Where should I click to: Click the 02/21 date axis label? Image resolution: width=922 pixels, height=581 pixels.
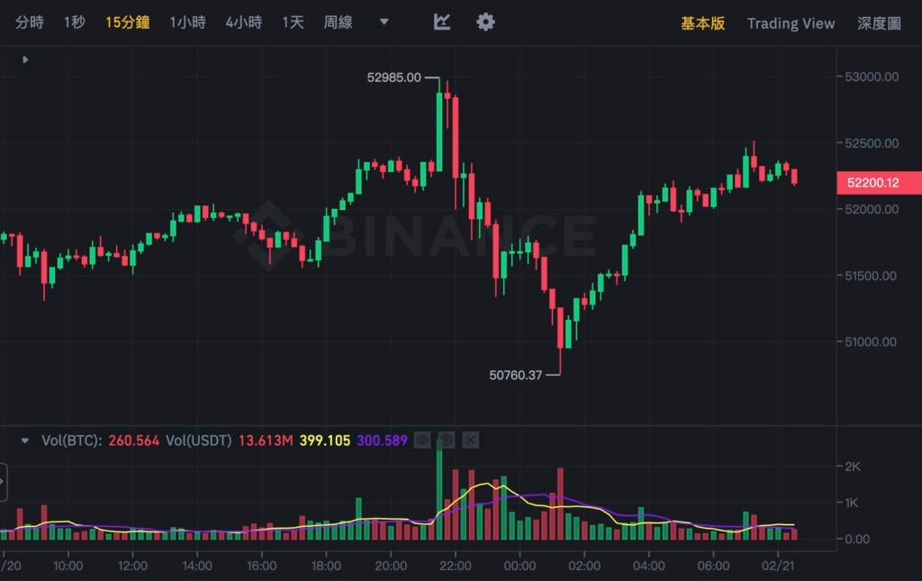[778, 566]
